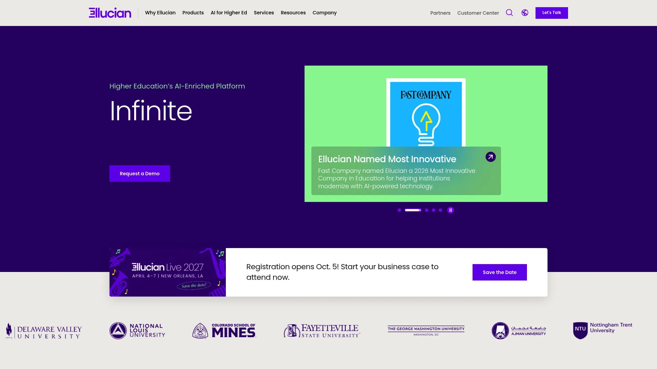657x369 pixels.
Task: Click the Nottingham Trent University logo
Action: click(x=603, y=330)
